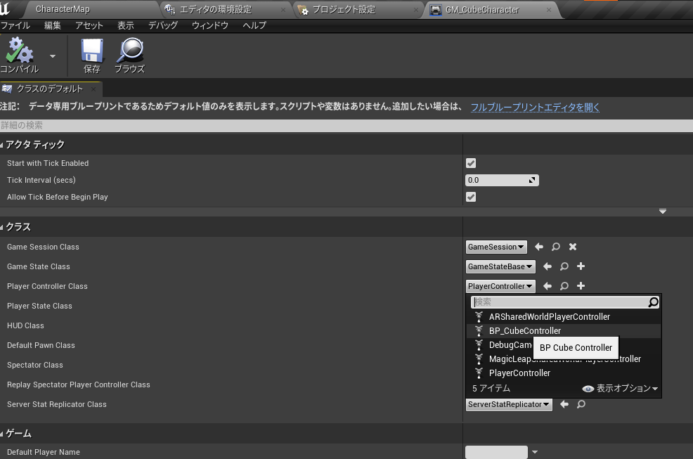The height and width of the screenshot is (459, 693).
Task: Switch to the CharacterMap tab
Action: (x=63, y=9)
